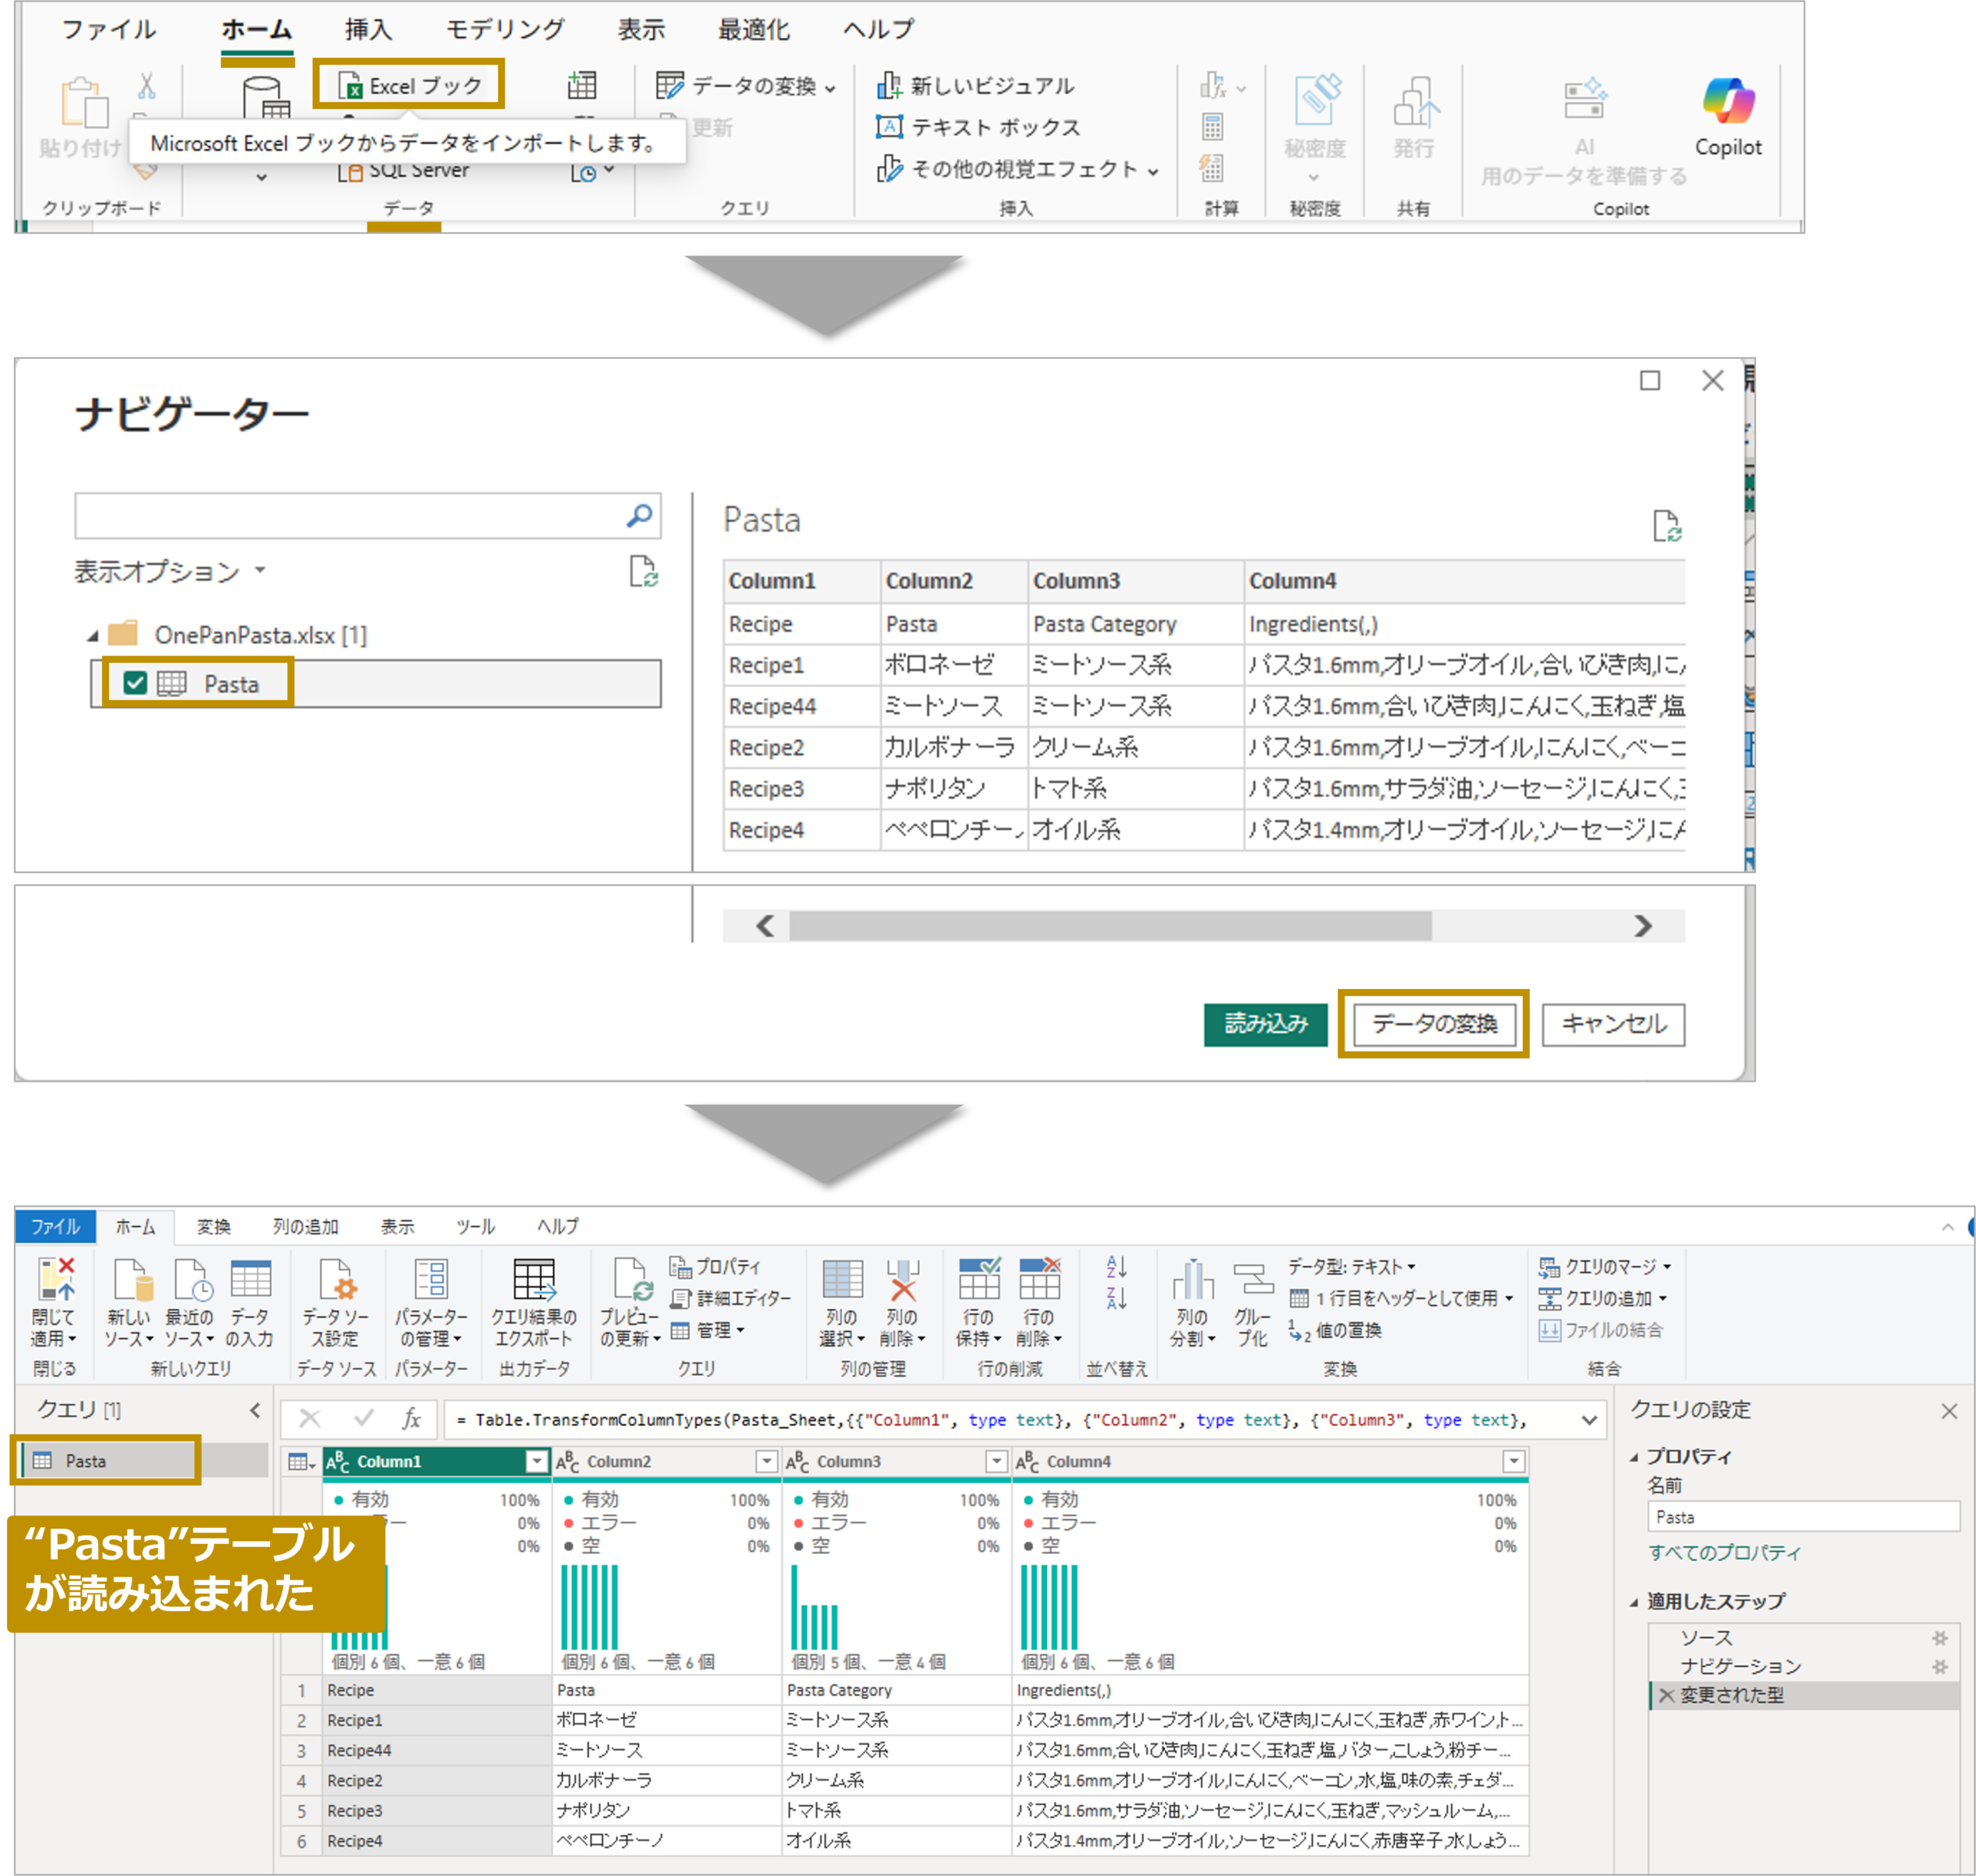Click 列の分割 icon

pos(1192,1280)
